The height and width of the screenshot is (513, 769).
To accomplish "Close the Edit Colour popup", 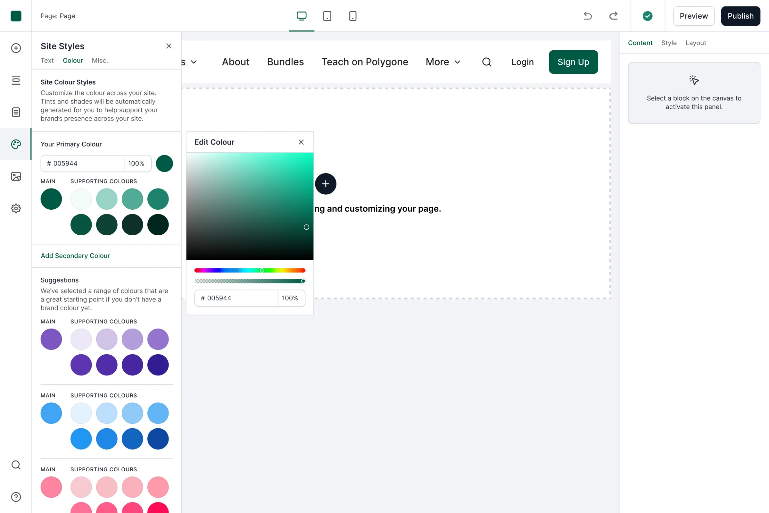I will tap(301, 142).
